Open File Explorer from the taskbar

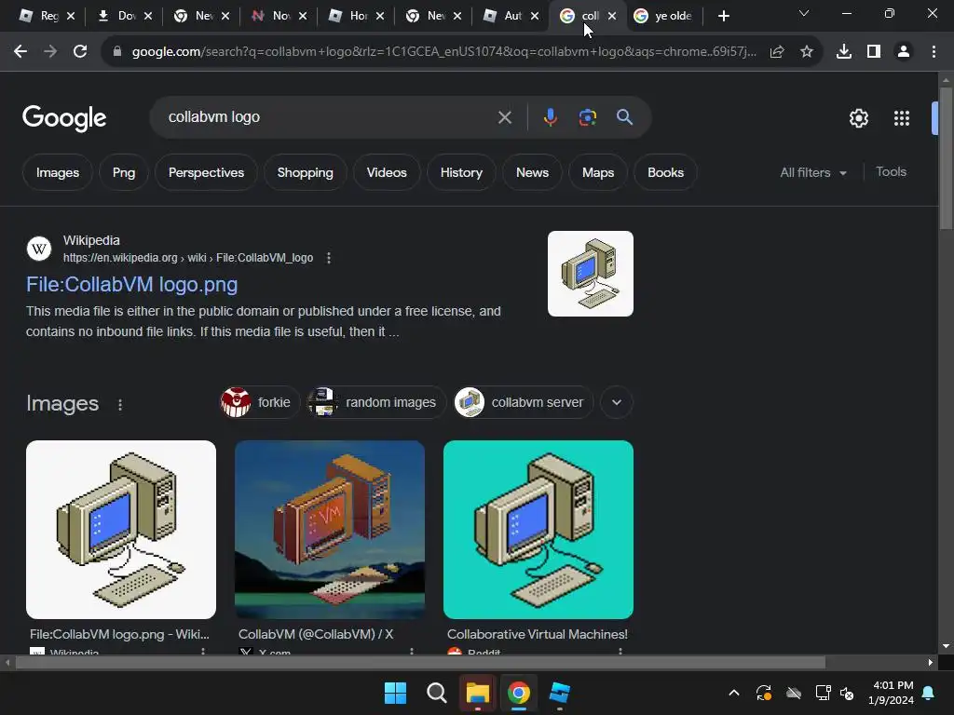[x=478, y=693]
